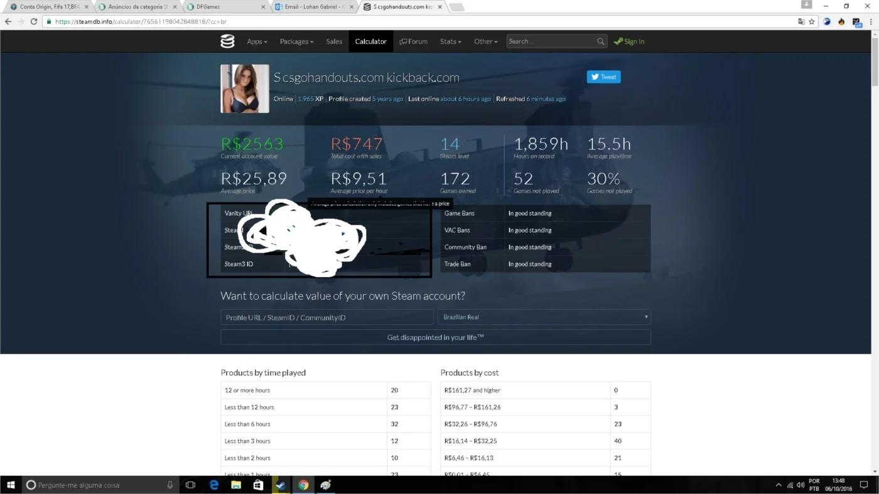The width and height of the screenshot is (879, 494).
Task: Focus the Profile URL / SteamID input field
Action: [x=326, y=317]
